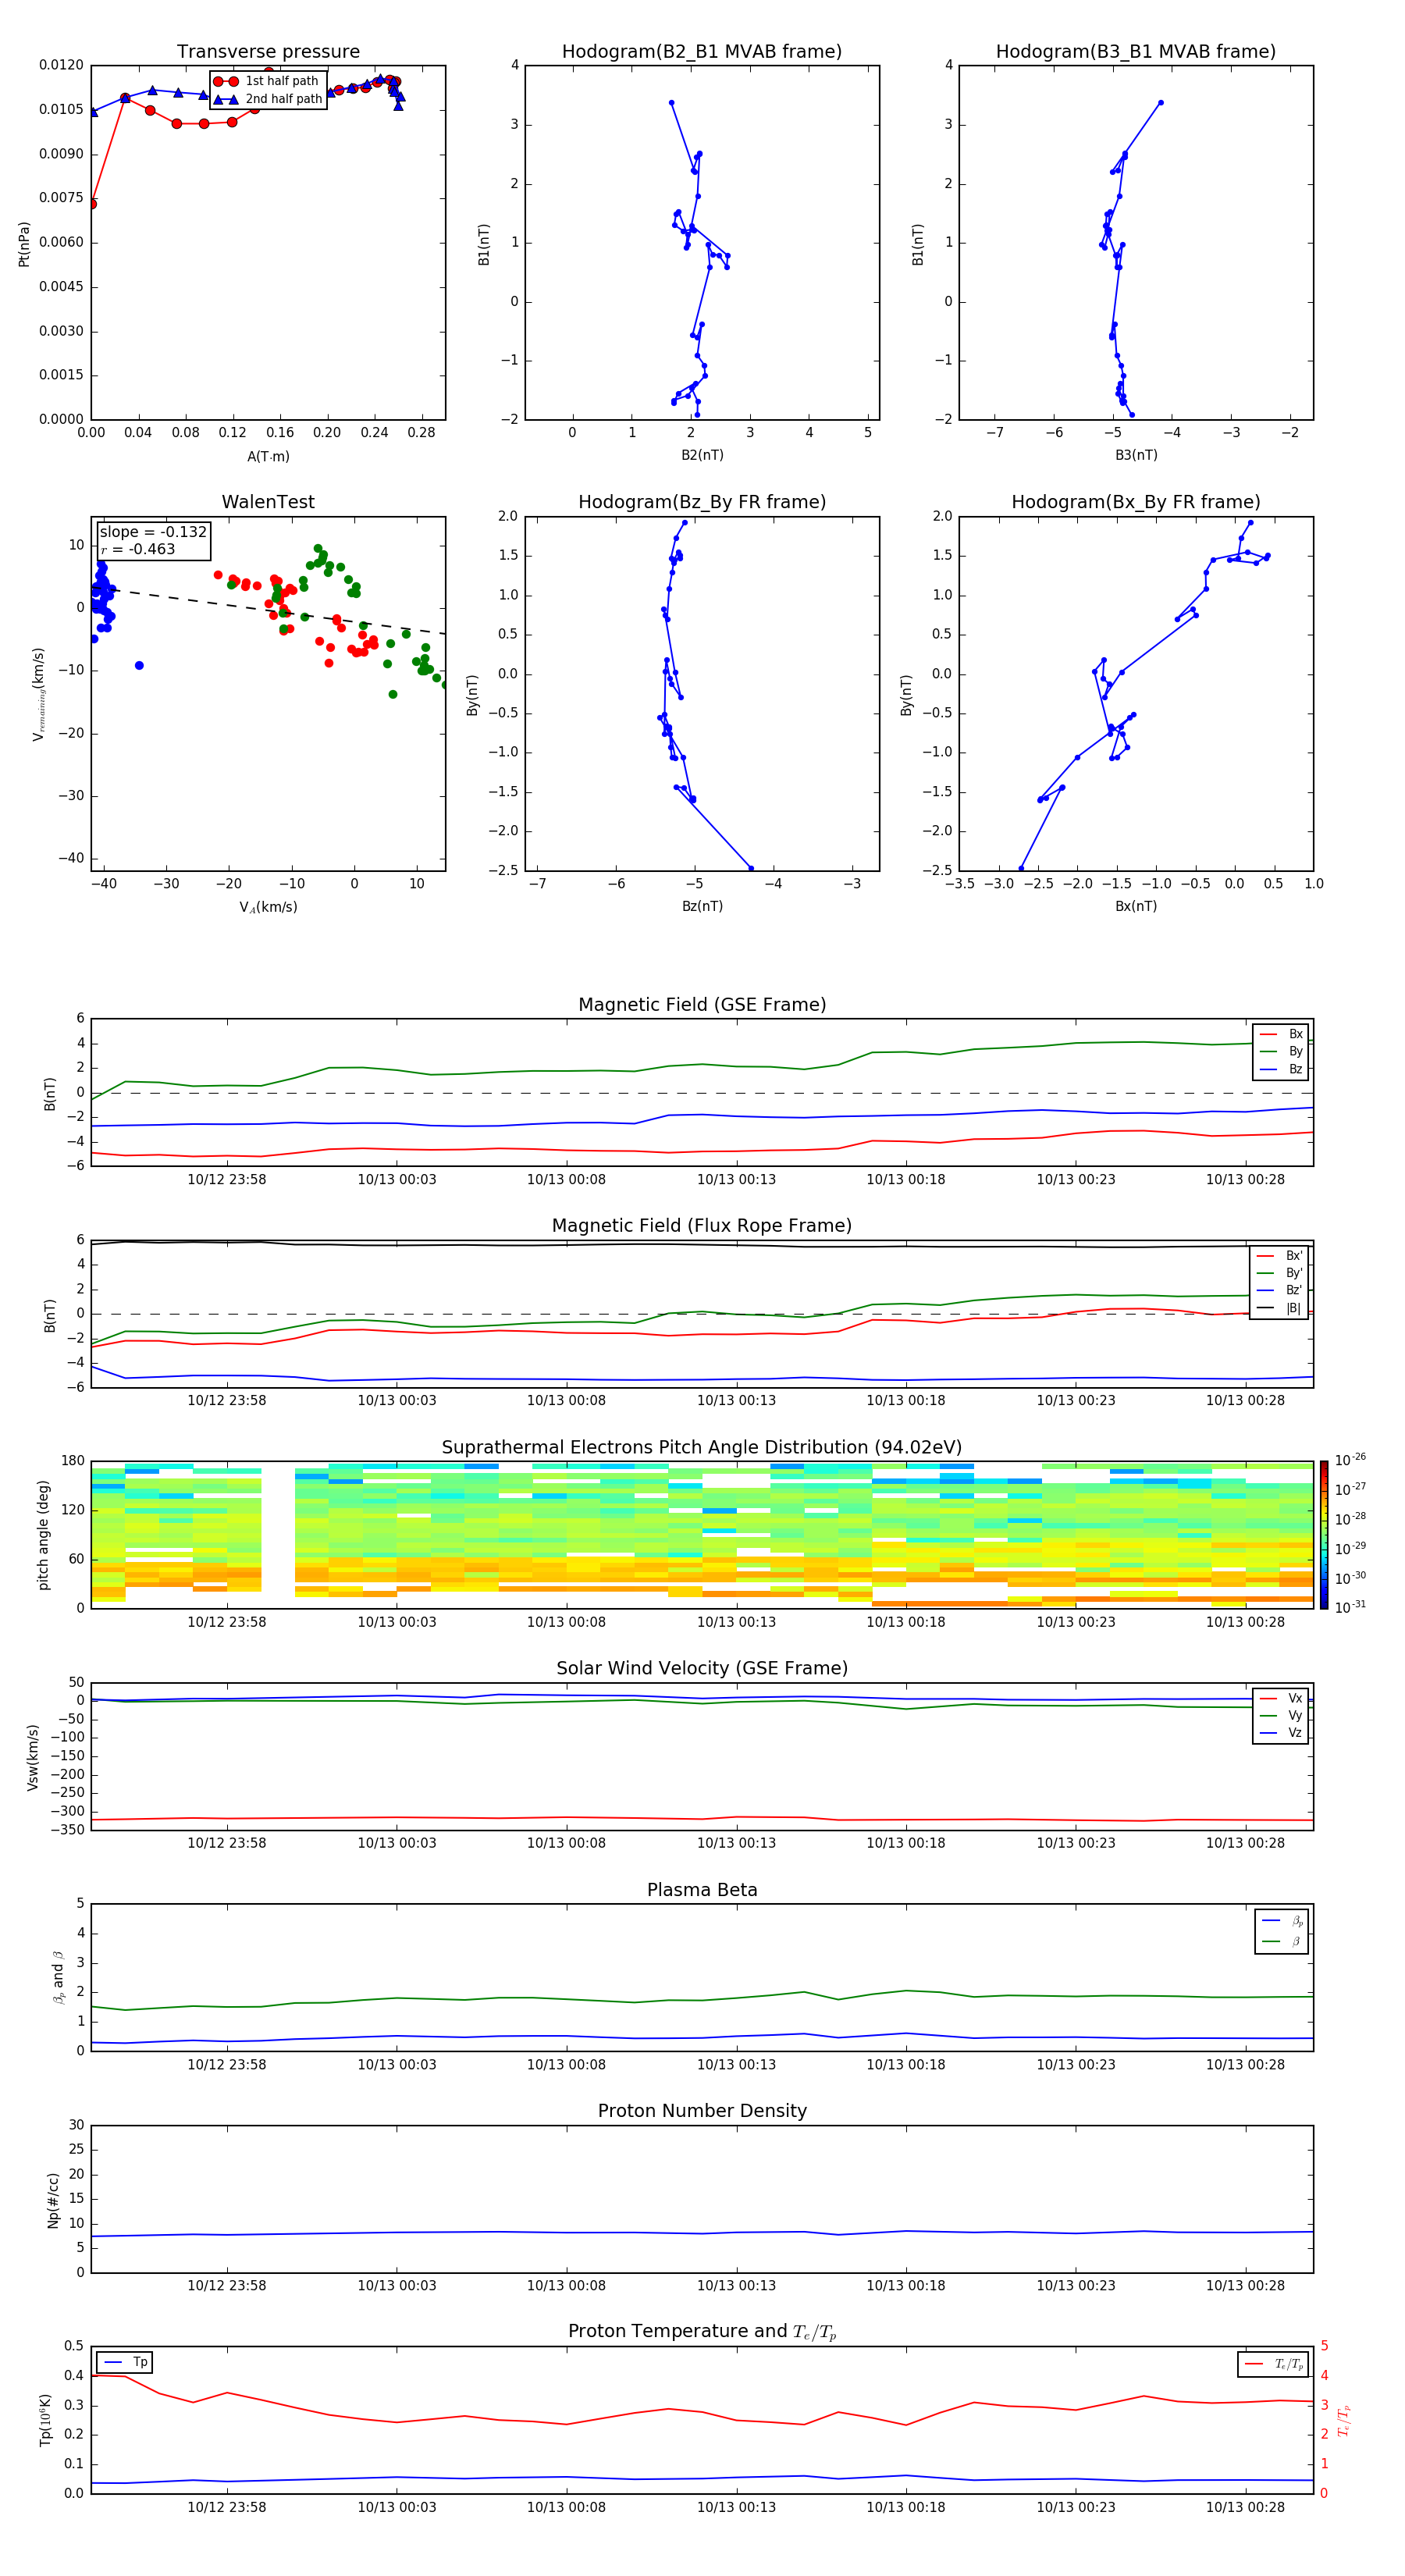
Task: Click the 'Bx(nT)' x-axis label
Action: pos(1136,907)
